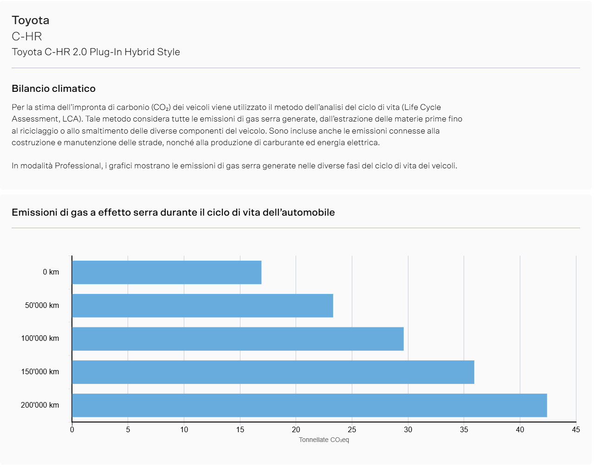Select the '150'000 km' axis label

(40, 372)
